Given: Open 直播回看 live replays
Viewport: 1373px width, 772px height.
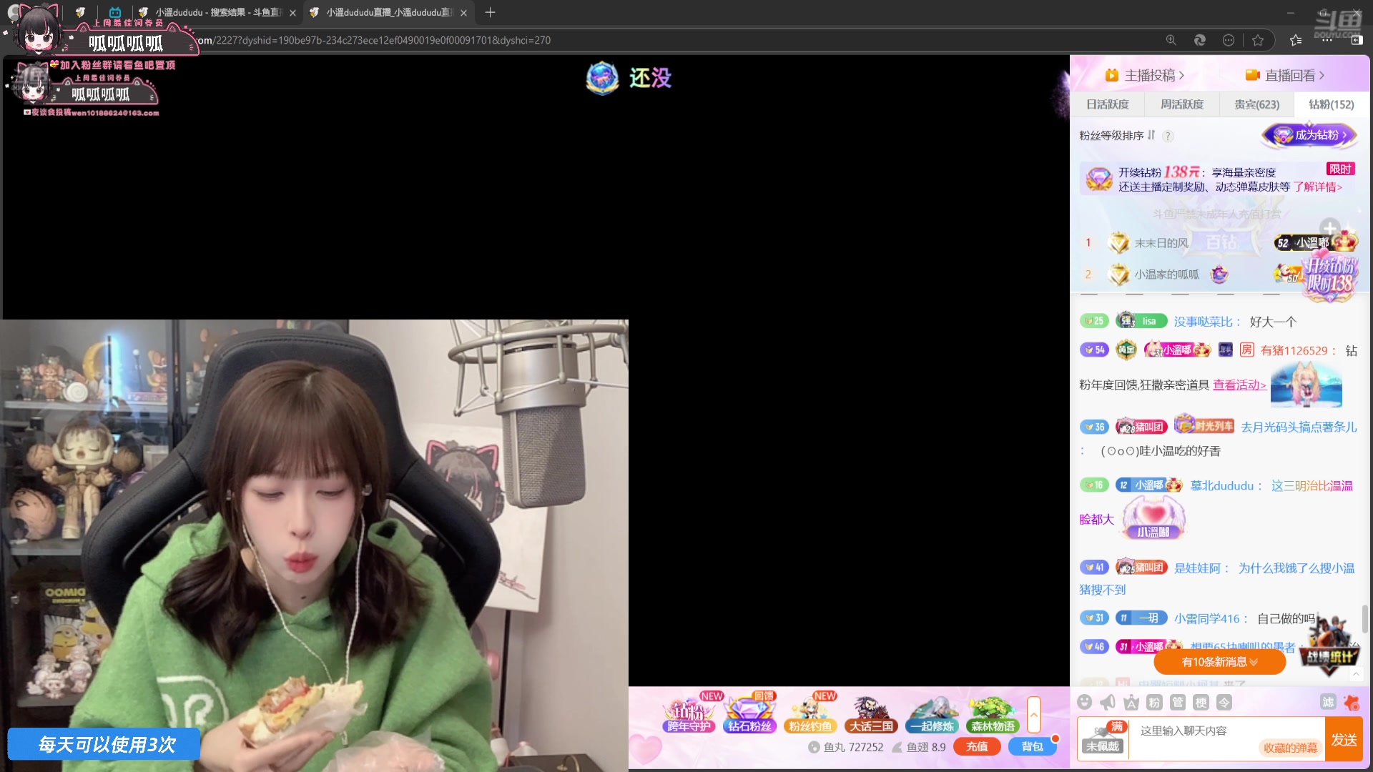Looking at the screenshot, I should click(1285, 75).
